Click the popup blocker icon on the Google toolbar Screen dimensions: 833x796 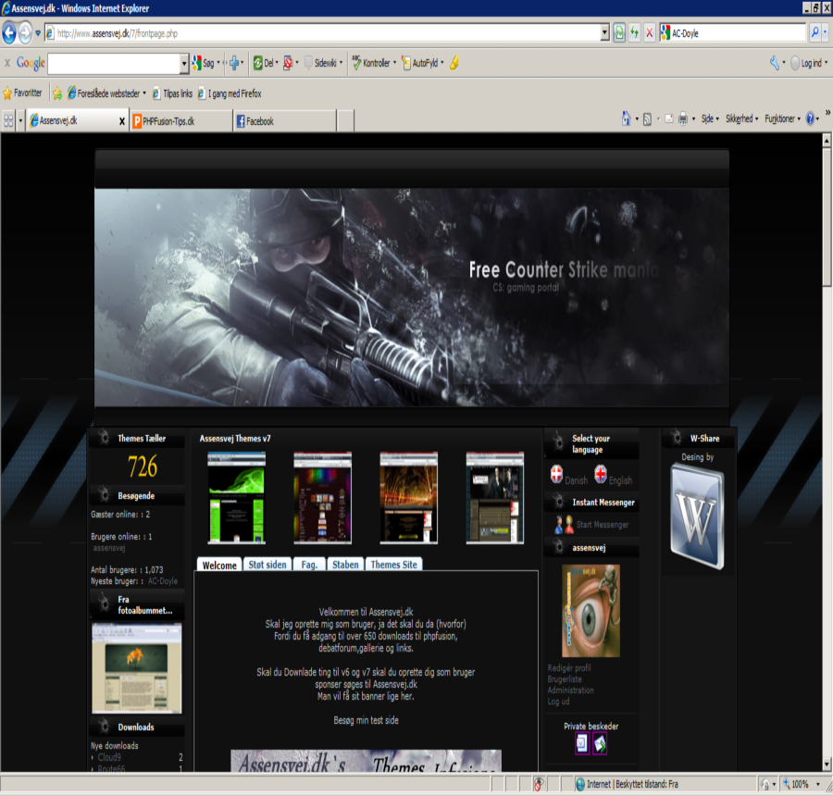coord(288,63)
